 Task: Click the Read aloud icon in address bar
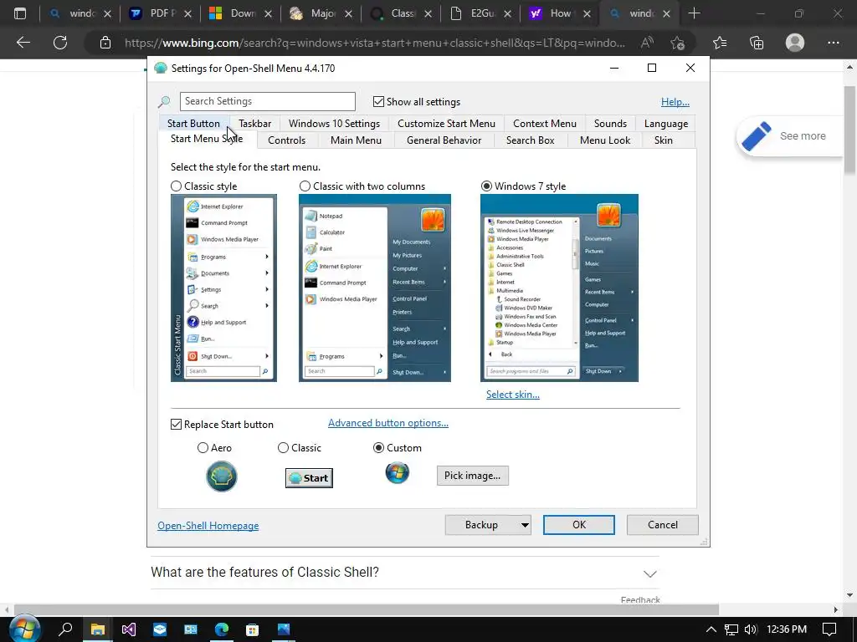pos(647,43)
